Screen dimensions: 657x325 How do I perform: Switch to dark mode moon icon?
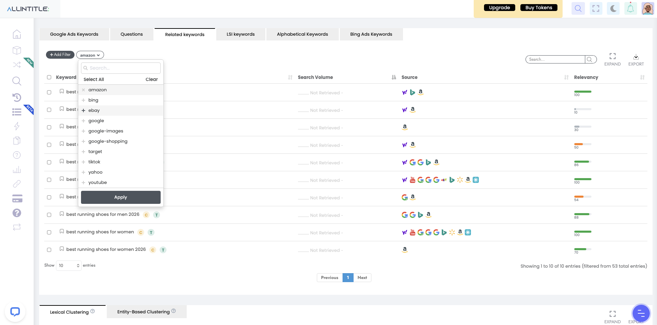coord(613,8)
